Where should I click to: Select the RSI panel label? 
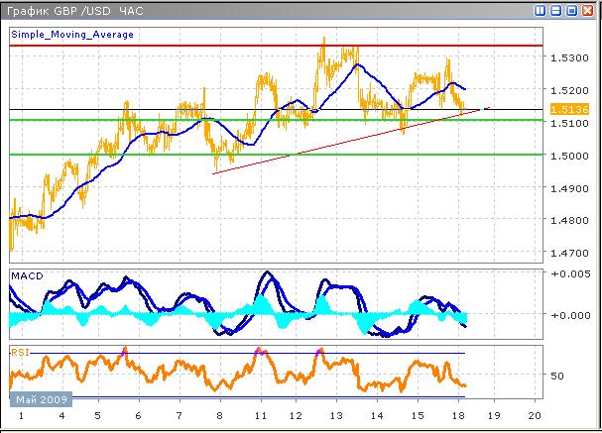point(19,351)
